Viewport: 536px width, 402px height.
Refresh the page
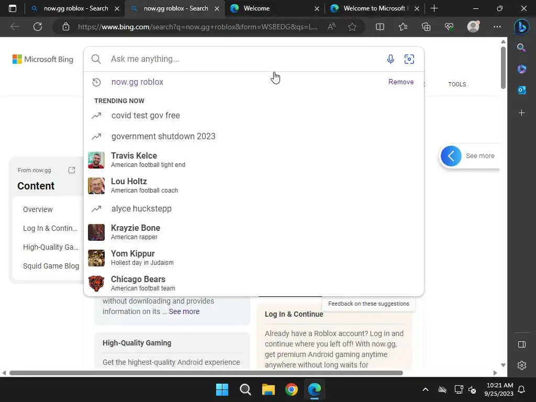38,27
